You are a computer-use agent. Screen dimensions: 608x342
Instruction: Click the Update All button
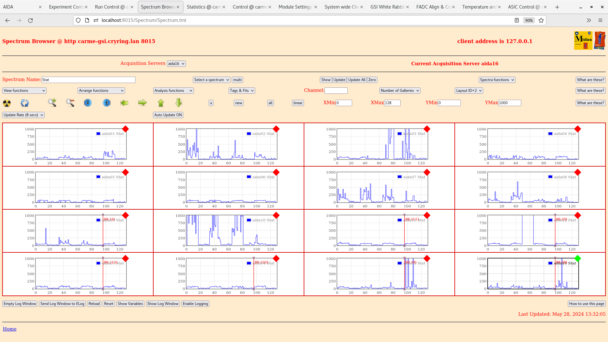point(356,79)
